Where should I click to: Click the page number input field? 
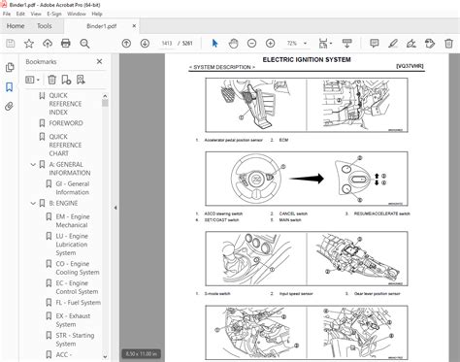[167, 44]
